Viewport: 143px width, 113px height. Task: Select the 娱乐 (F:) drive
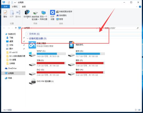(x=86, y=63)
